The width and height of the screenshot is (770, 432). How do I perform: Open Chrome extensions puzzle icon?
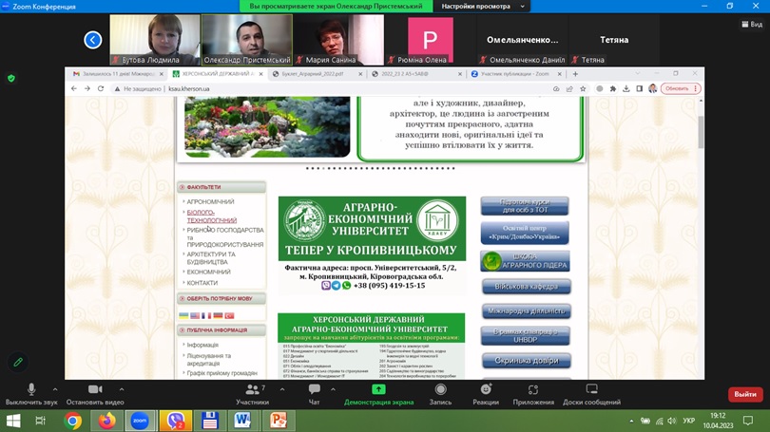(x=613, y=88)
